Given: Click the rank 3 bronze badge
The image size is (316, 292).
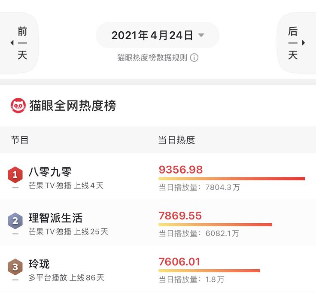Looking at the screenshot, I should pos(15,267).
